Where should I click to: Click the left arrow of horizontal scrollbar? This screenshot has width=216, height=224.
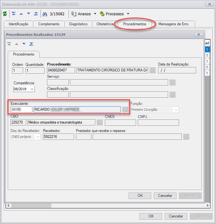(x=8, y=206)
